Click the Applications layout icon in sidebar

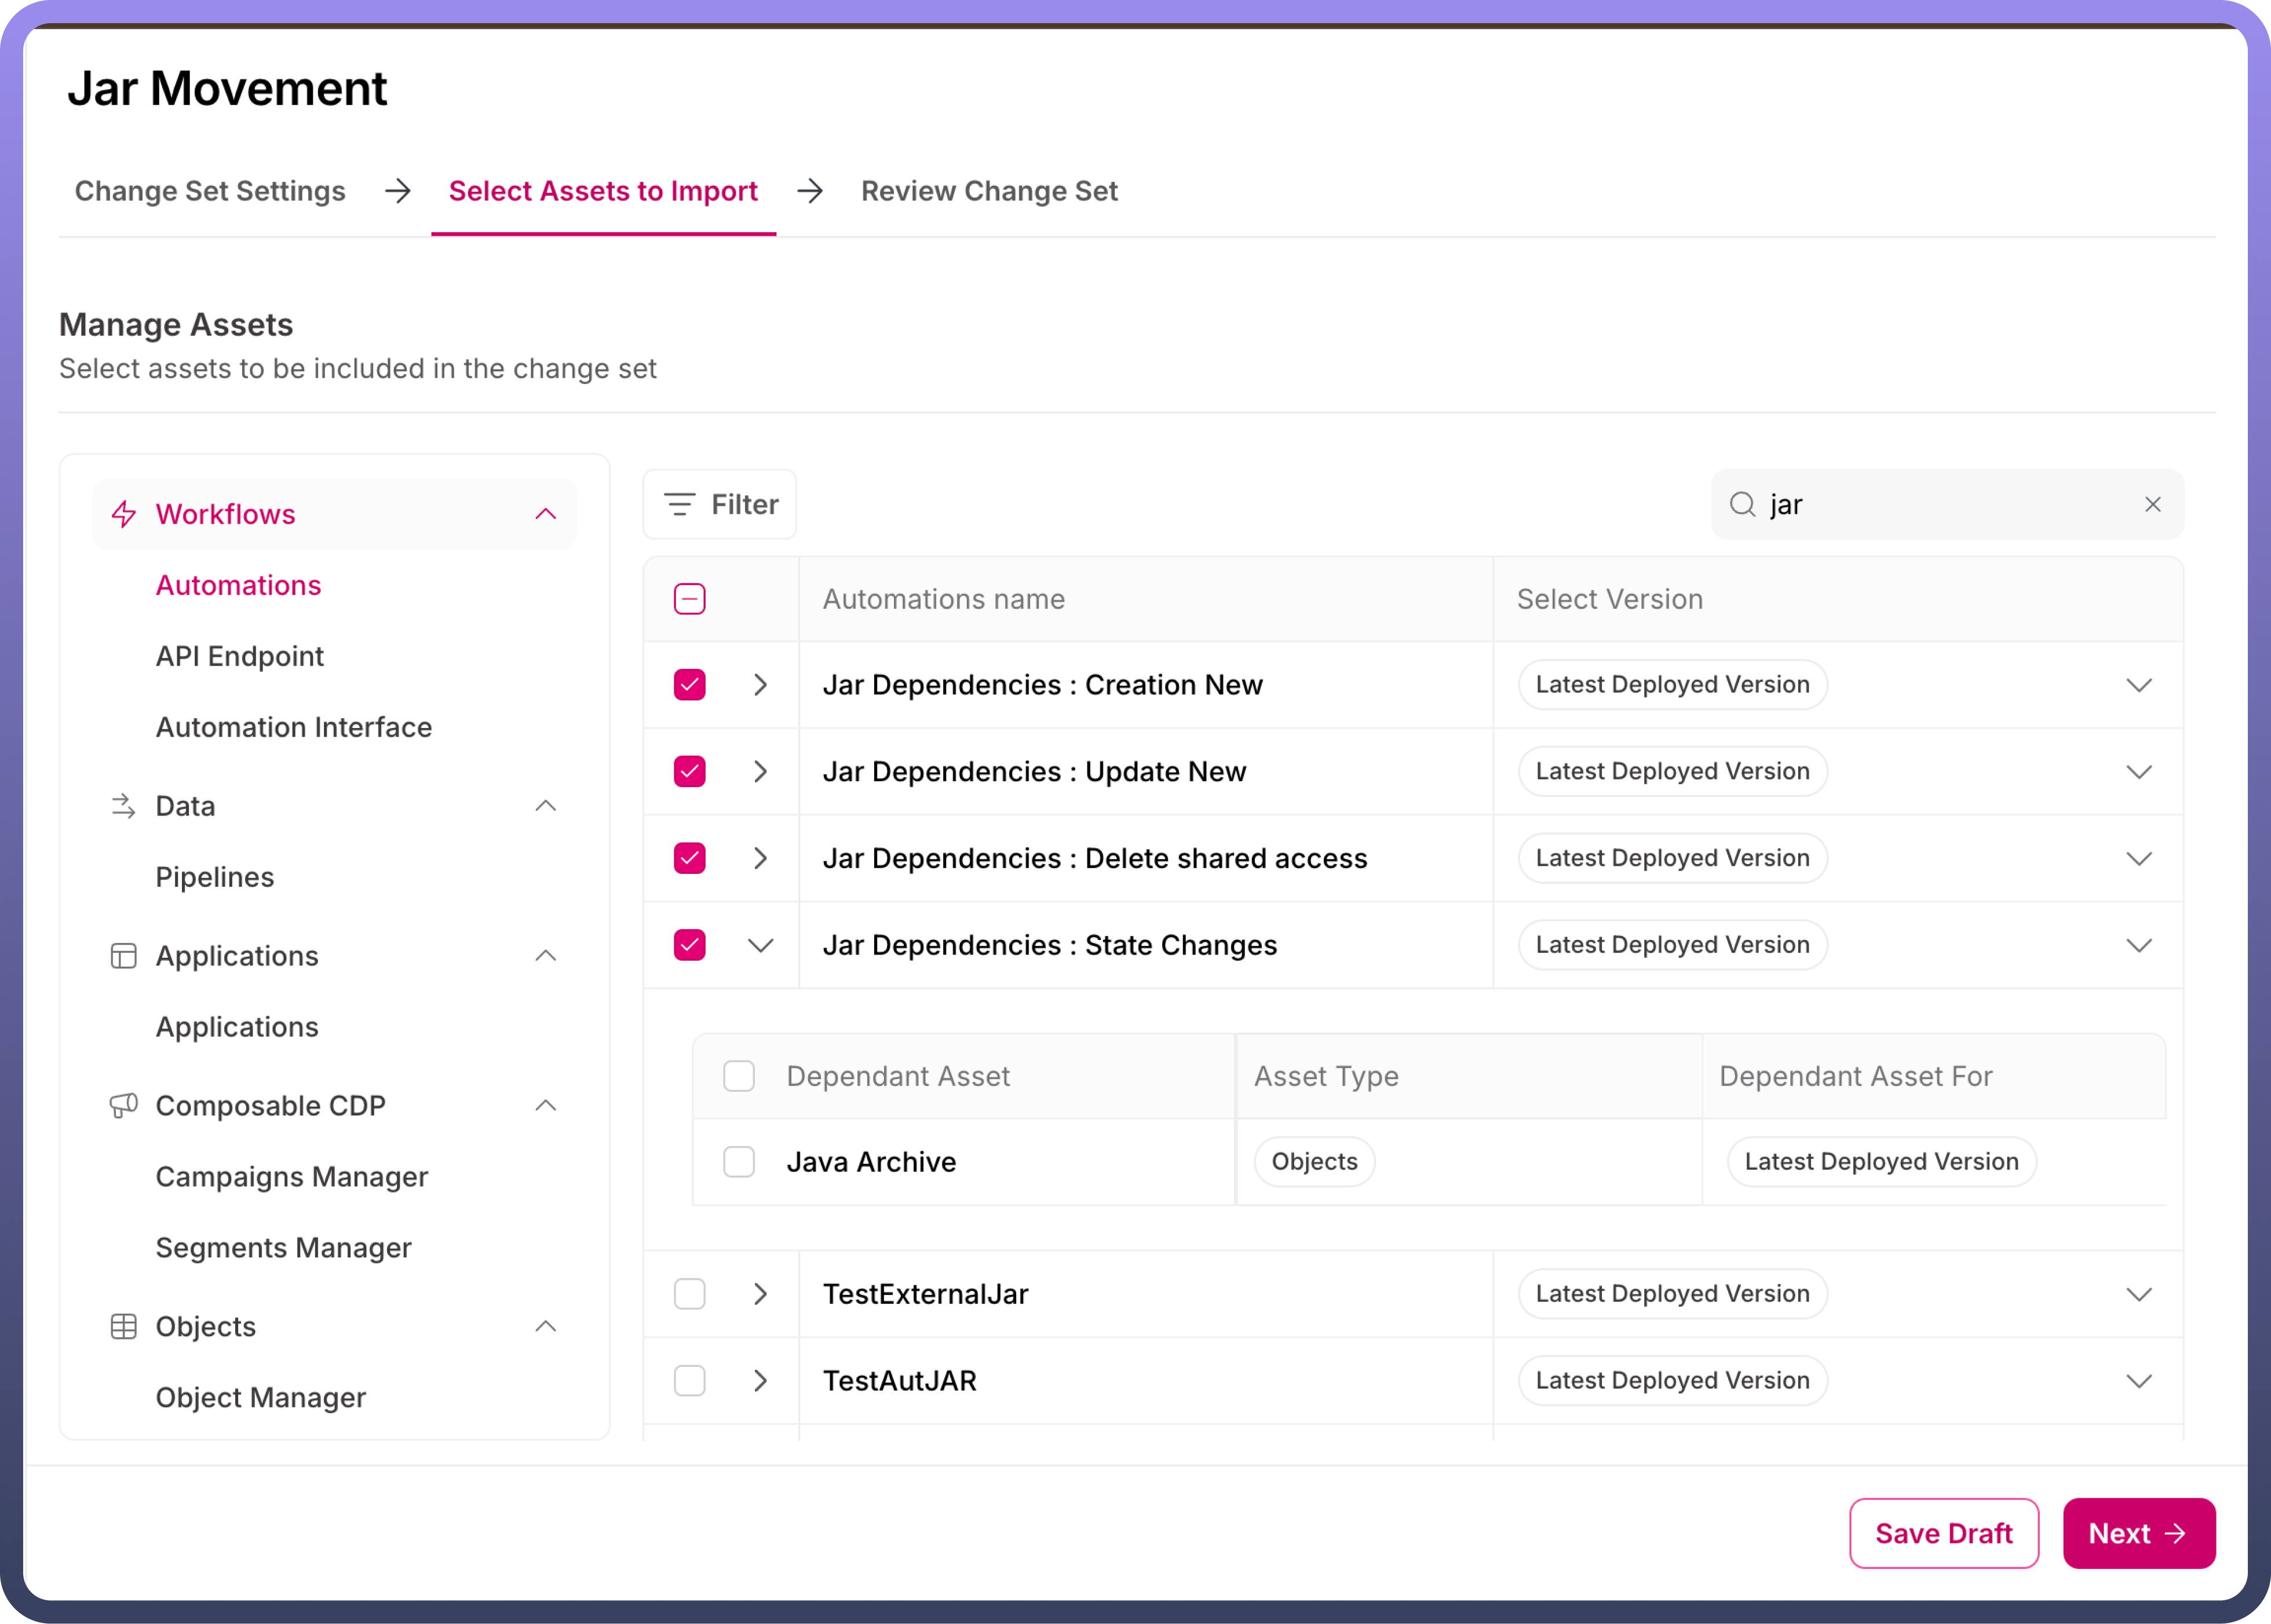coord(124,956)
